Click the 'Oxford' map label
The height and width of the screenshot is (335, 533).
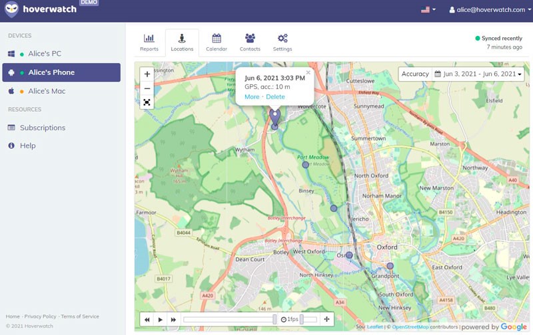point(387,247)
